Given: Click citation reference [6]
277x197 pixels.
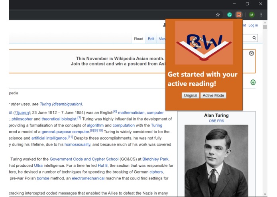Looking at the screenshot, I should tap(115, 111).
